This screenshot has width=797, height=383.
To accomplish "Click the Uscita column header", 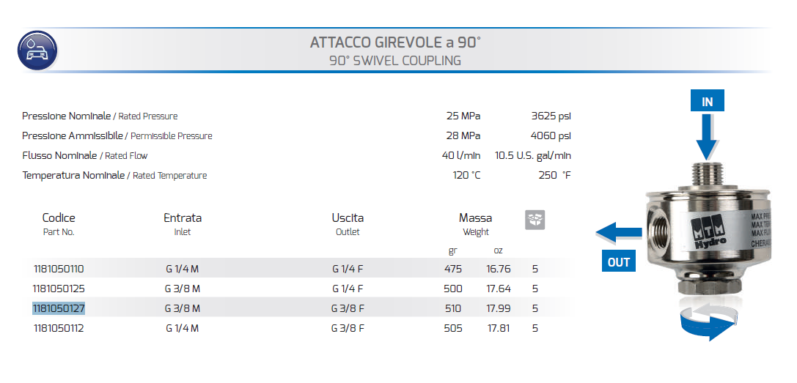I will pos(348,218).
